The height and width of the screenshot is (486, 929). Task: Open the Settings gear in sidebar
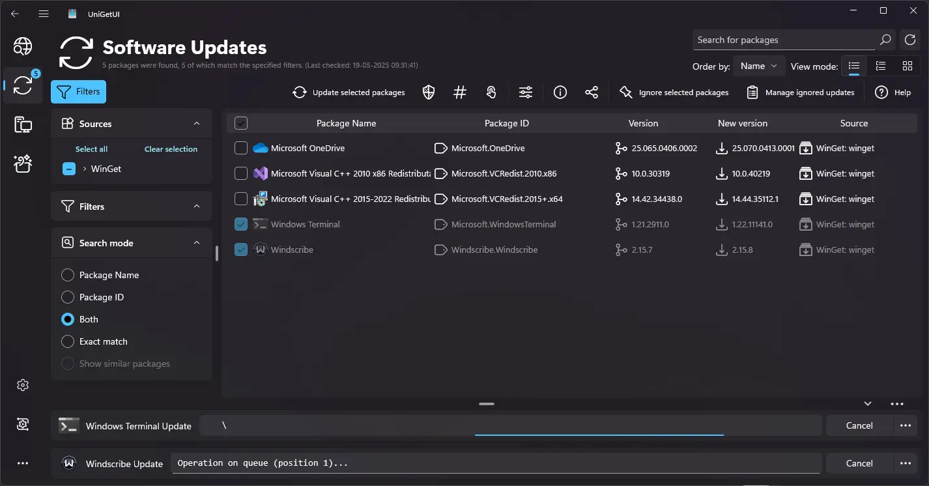pos(23,385)
